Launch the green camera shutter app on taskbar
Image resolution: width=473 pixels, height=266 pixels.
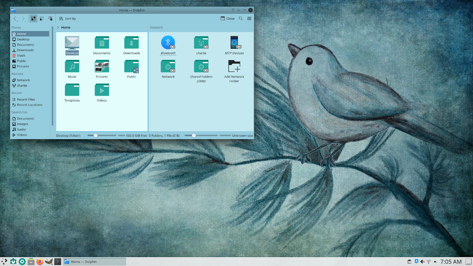pos(22,262)
